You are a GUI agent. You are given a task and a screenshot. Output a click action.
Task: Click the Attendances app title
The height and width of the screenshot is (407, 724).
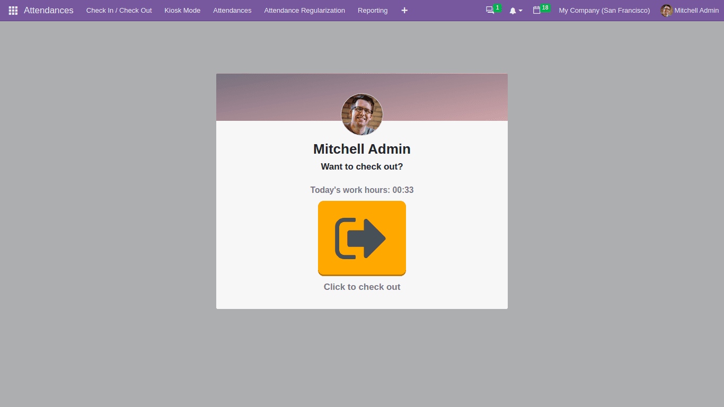tap(48, 10)
